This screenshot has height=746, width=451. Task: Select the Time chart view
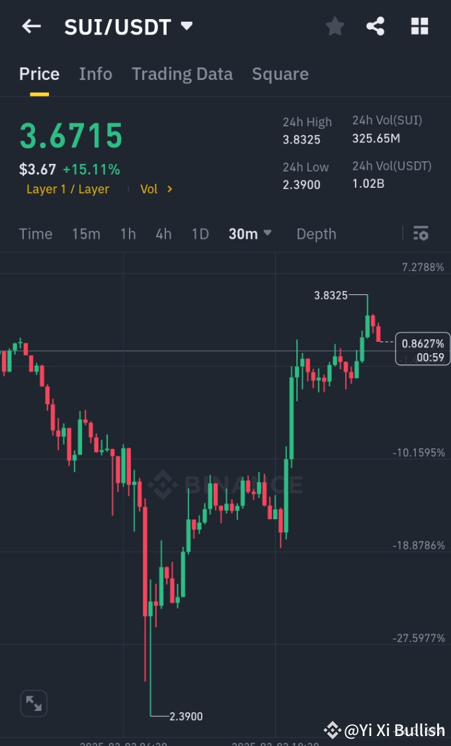tap(35, 233)
